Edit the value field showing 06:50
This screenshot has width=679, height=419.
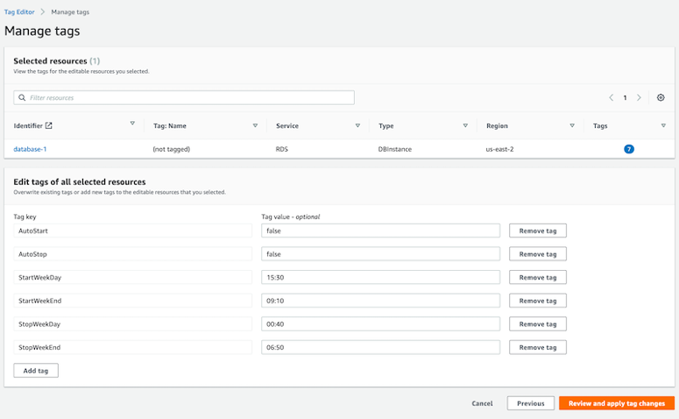[x=380, y=347]
